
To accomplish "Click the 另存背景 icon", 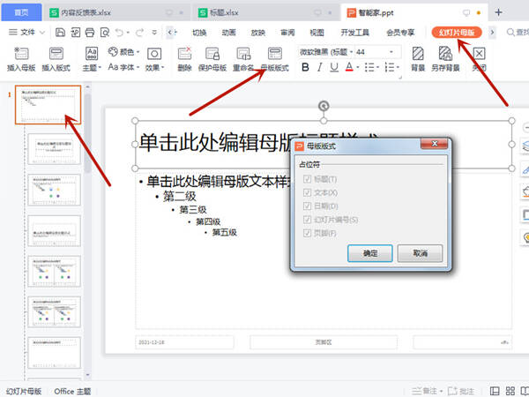I will (x=445, y=54).
